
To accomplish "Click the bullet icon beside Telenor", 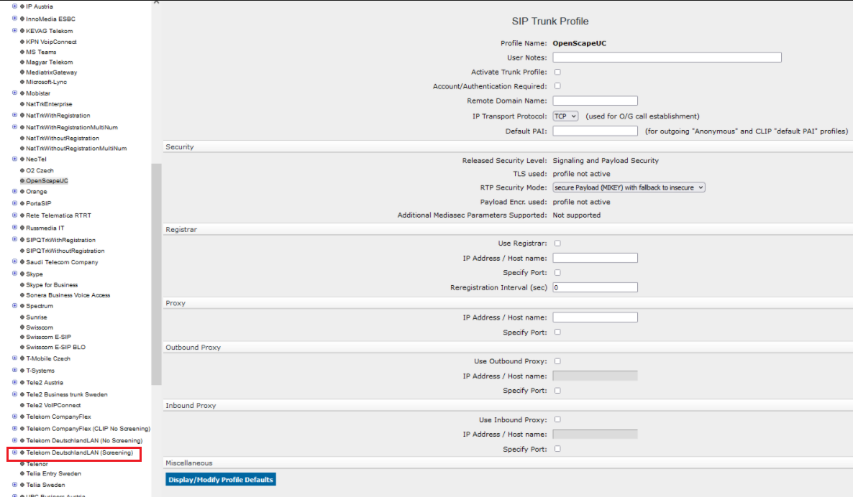I will click(22, 465).
